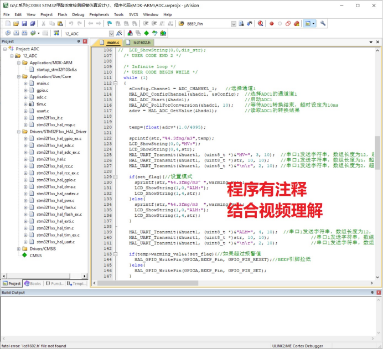Viewport: 383px width, 349px height.
Task: Click the Select Software Packs icon
Action: 154,33
